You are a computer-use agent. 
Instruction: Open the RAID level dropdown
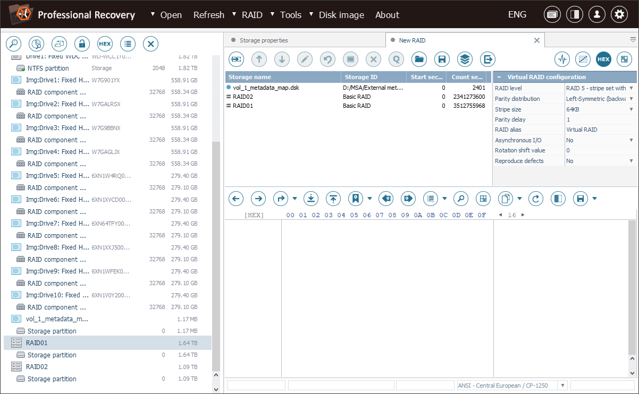point(631,88)
